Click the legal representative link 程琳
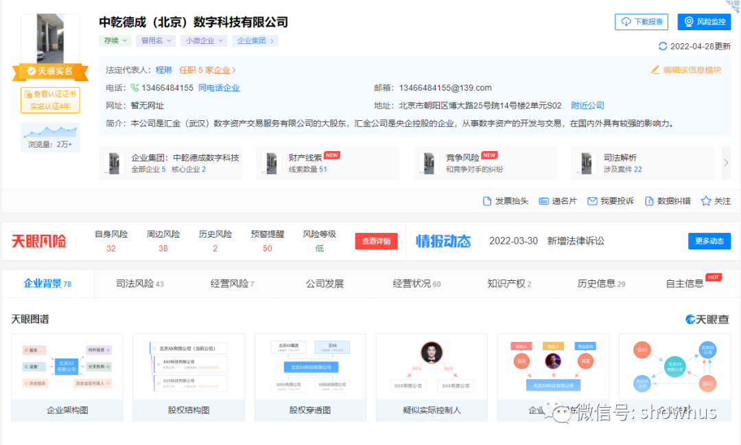 [164, 70]
